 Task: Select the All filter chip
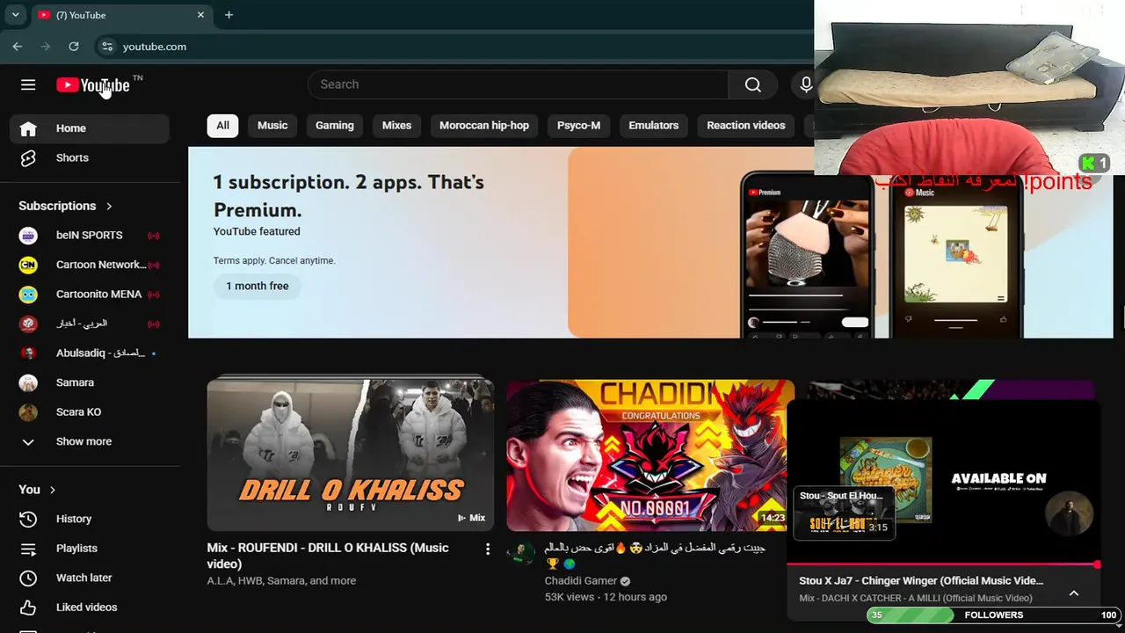222,126
